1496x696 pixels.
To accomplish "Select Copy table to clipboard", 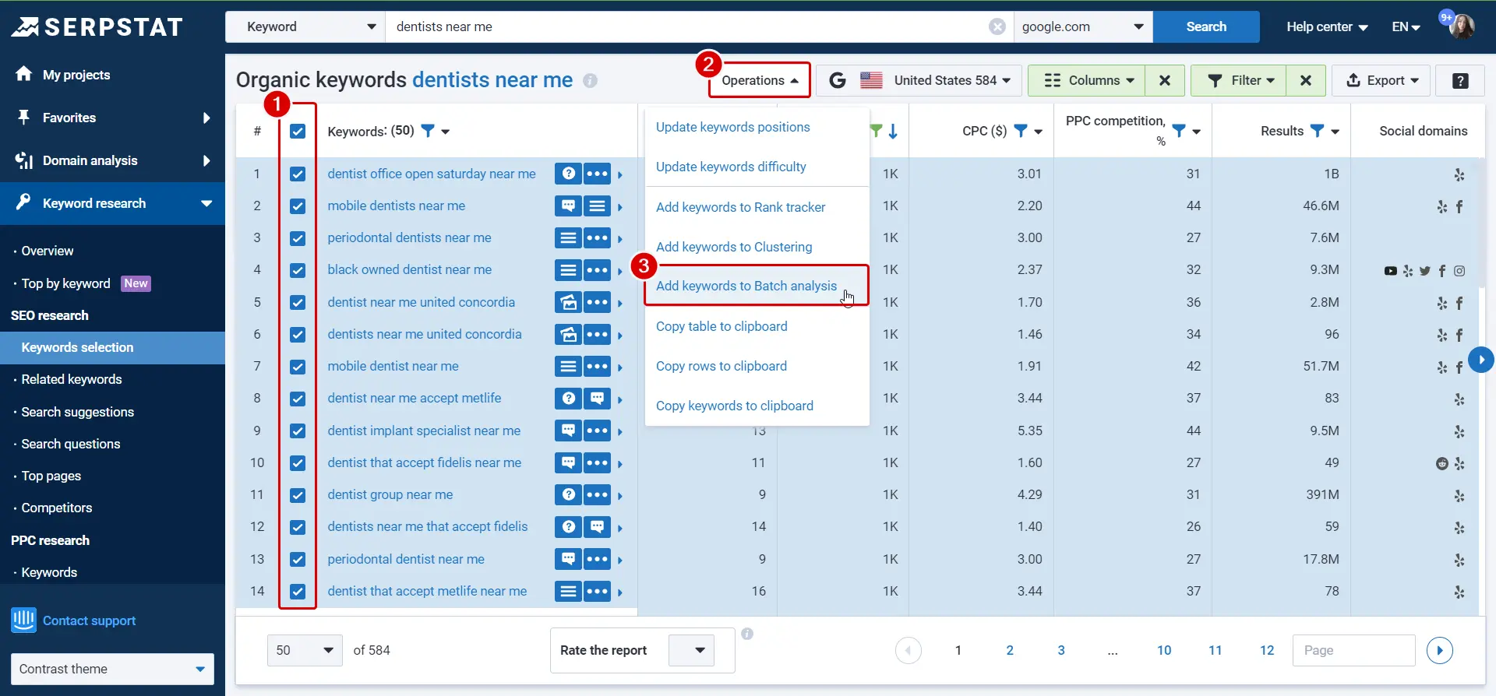I will tap(722, 326).
